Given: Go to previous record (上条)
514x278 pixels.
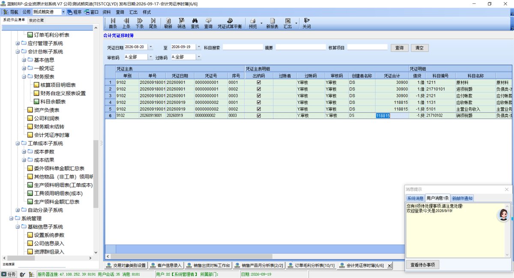Looking at the screenshot, I should tap(126, 23).
